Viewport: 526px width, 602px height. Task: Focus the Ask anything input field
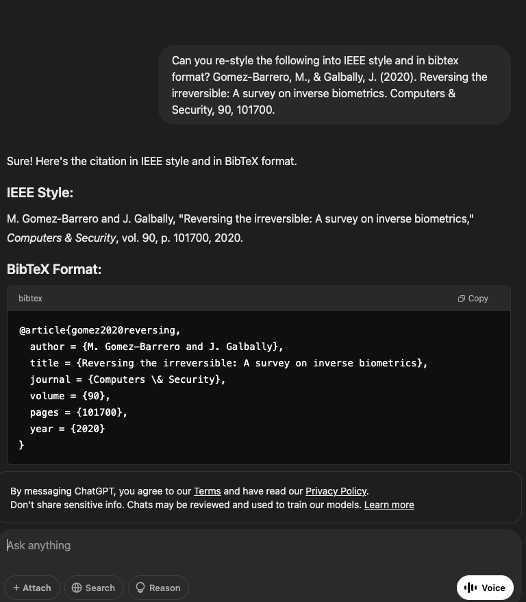(260, 545)
